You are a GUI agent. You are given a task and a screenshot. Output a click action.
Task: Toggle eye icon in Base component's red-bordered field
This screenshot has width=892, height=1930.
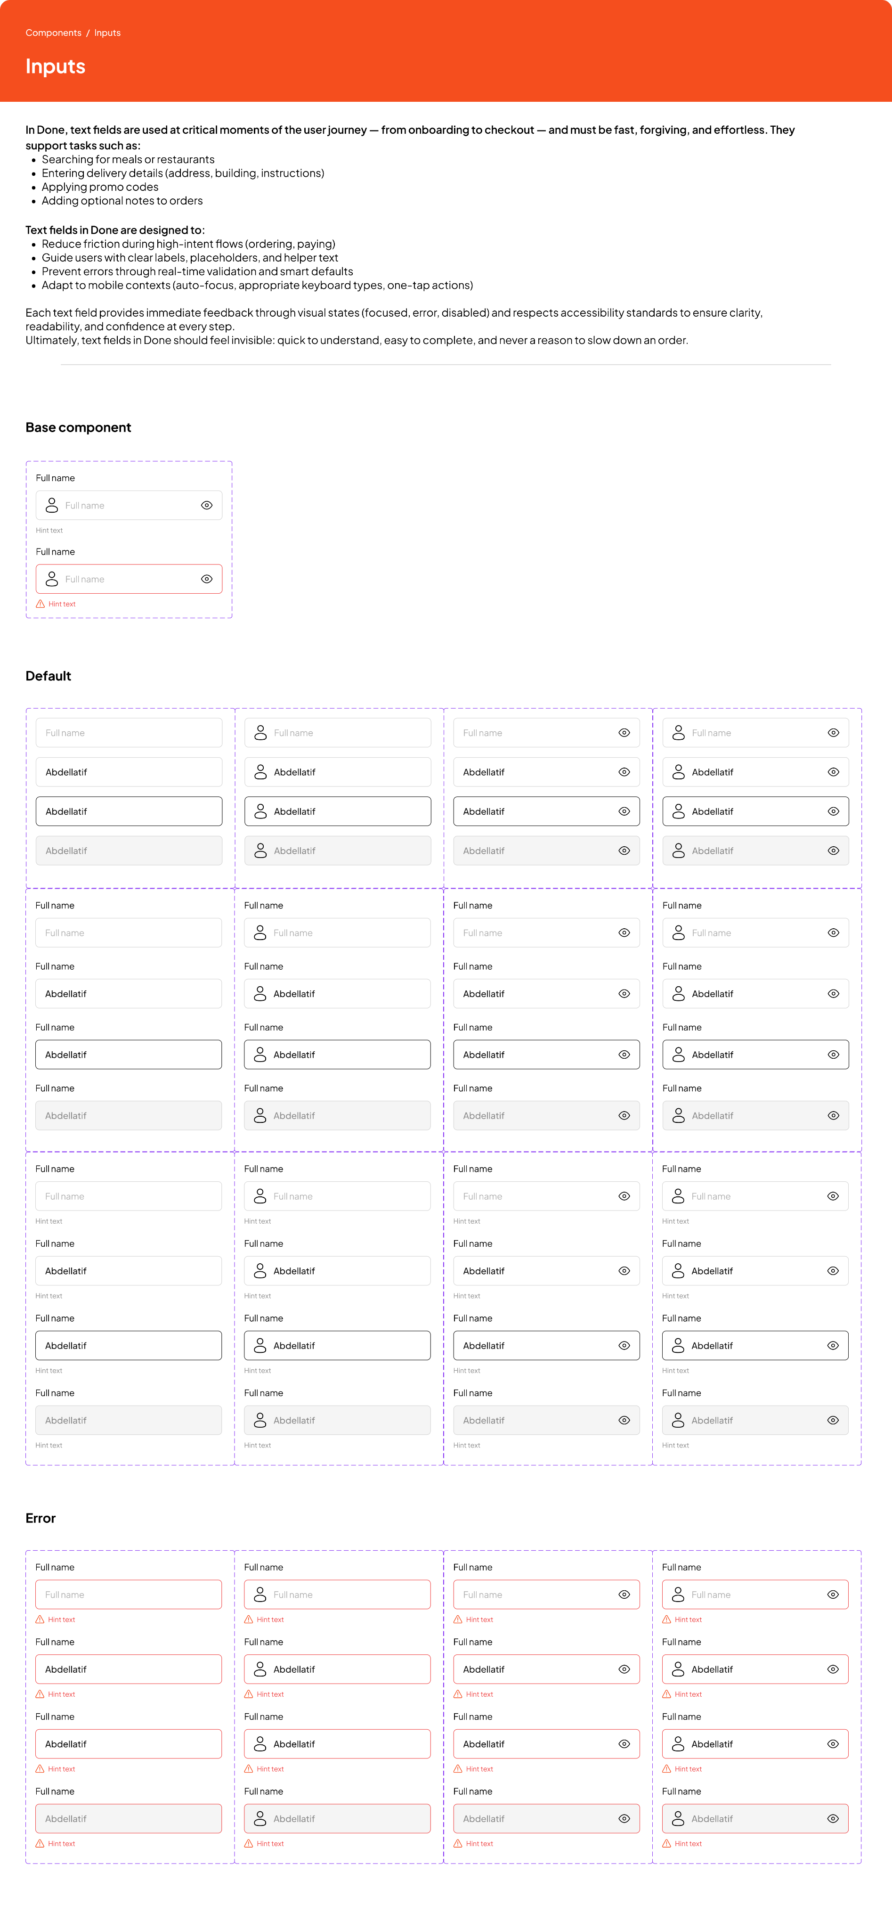point(207,579)
